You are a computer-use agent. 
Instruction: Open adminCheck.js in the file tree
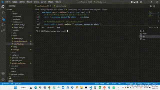click(19, 25)
